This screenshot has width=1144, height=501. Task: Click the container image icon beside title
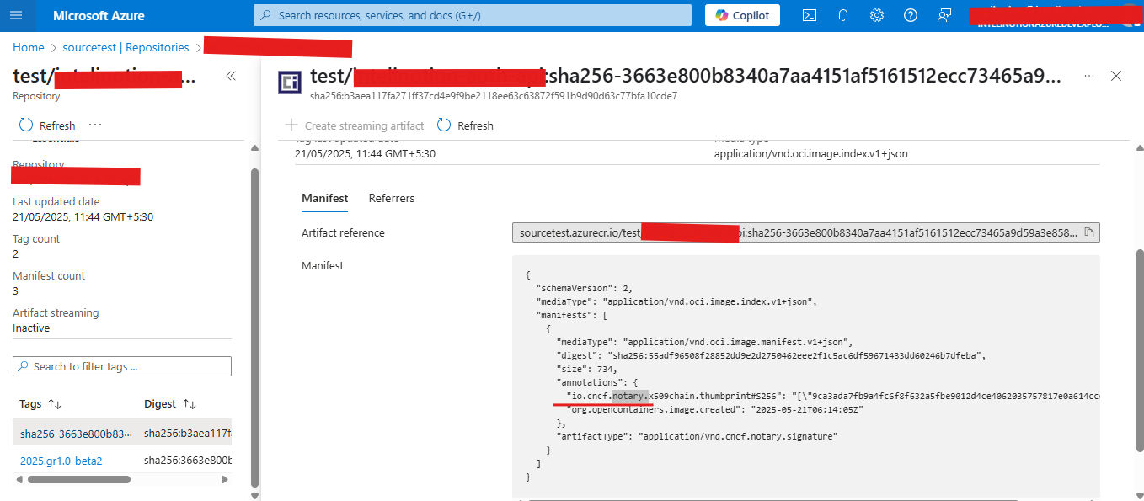290,82
